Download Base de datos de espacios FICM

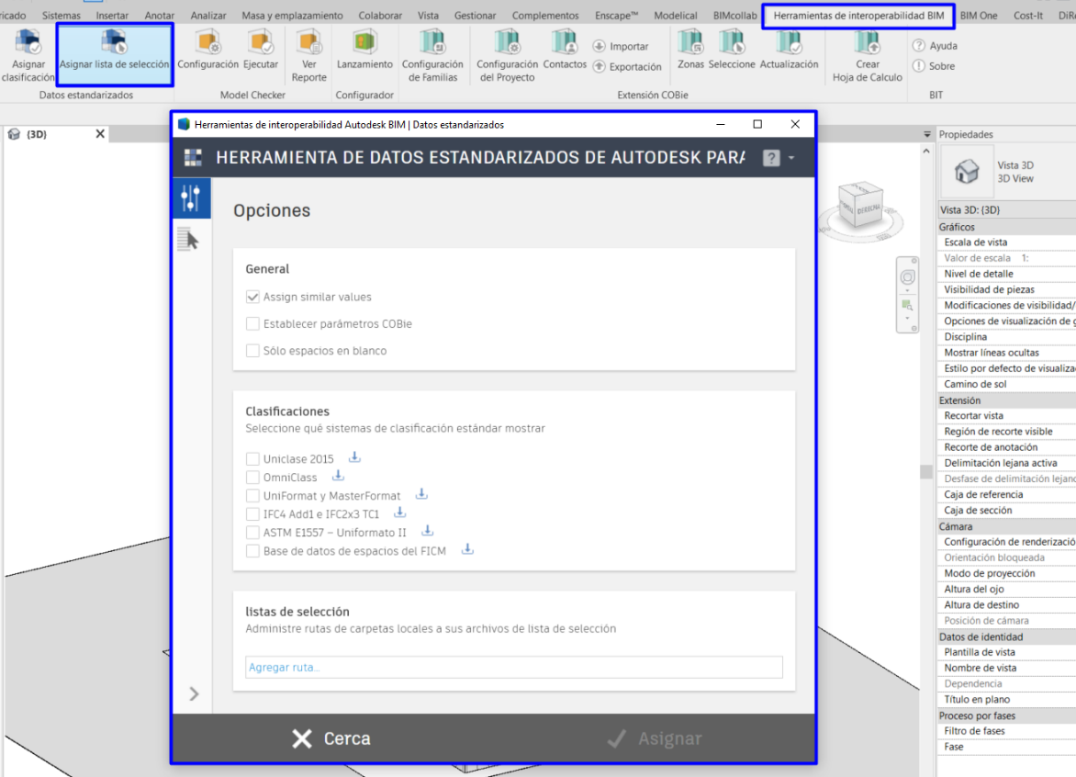pos(467,550)
